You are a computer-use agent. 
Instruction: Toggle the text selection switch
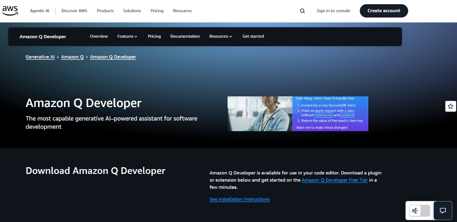[420, 211]
